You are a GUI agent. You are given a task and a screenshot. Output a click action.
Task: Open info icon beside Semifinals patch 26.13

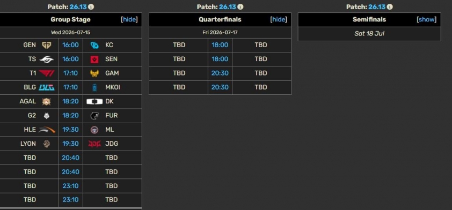389,7
